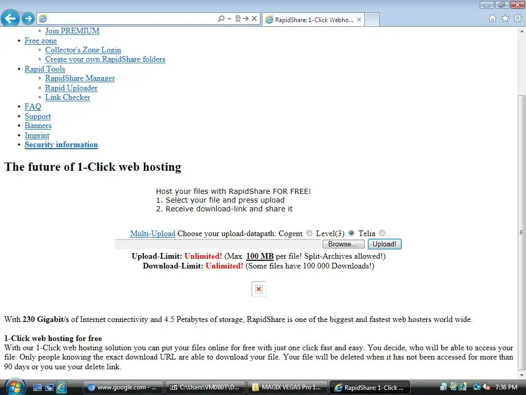Click the Internet Explorer page icon in address bar

click(x=43, y=19)
